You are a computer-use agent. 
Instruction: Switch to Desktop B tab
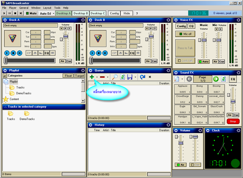(x=80, y=13)
